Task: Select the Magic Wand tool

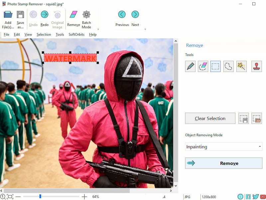Action: click(241, 66)
